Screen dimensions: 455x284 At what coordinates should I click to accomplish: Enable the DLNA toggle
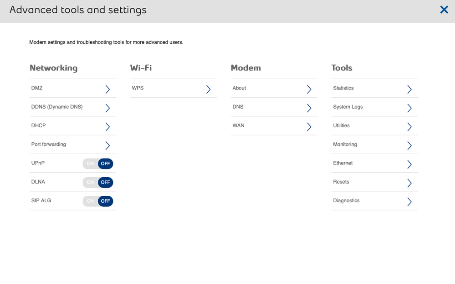[91, 182]
